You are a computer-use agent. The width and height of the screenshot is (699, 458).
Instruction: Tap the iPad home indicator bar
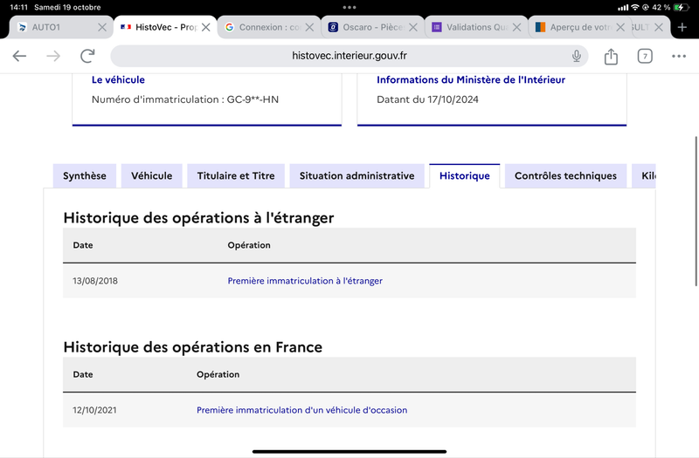click(x=349, y=451)
